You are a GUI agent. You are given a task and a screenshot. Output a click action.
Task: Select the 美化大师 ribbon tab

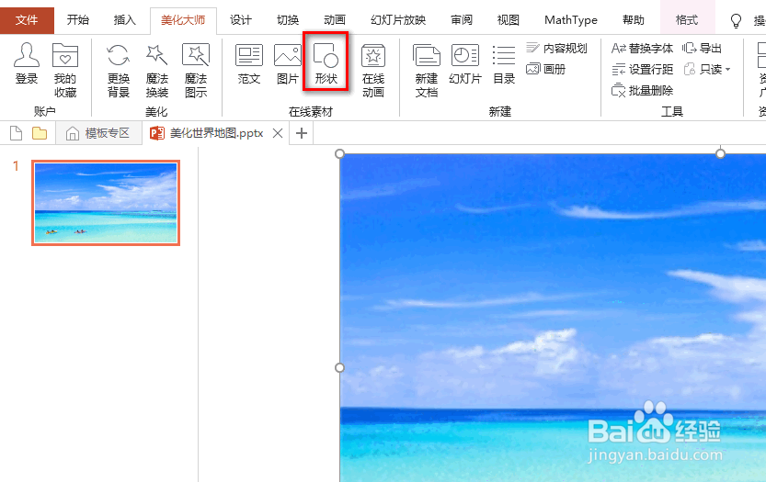pos(183,20)
